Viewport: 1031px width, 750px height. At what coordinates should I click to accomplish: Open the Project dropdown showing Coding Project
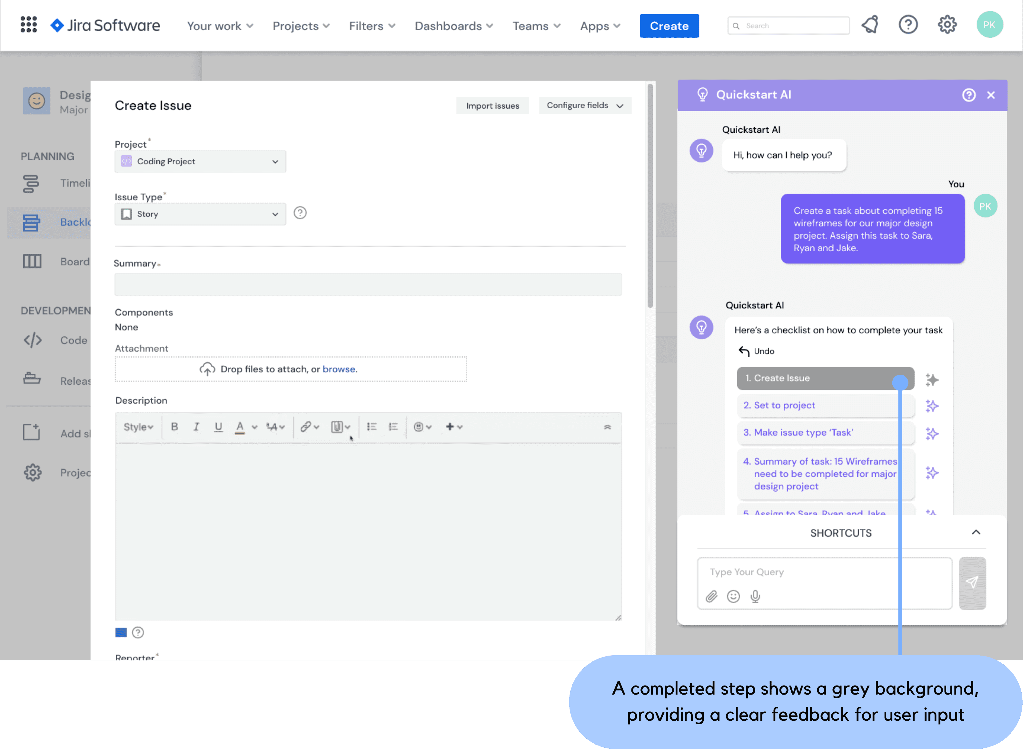click(200, 162)
